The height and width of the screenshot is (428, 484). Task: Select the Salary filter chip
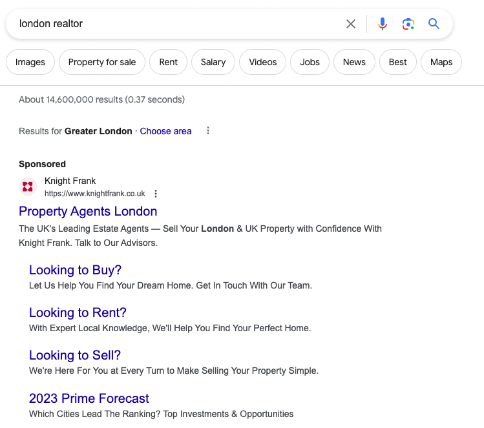click(213, 62)
